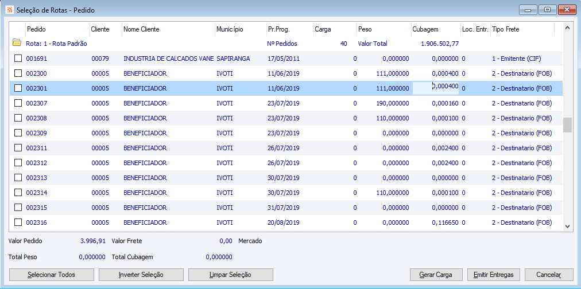Click Cubagem 0,002400 in row 002311
The image size is (581, 289).
click(x=446, y=148)
